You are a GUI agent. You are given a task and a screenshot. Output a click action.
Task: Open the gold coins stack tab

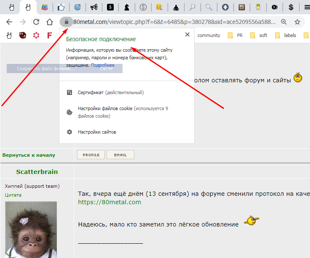coord(159,7)
